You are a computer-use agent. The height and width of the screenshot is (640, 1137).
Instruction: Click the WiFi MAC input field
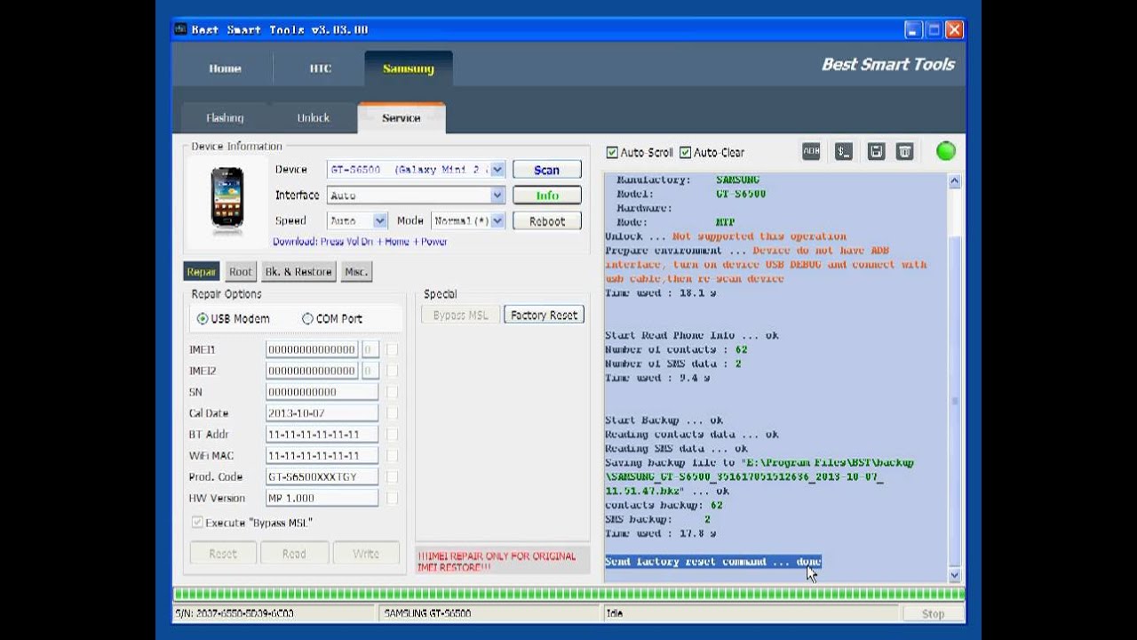coord(322,456)
